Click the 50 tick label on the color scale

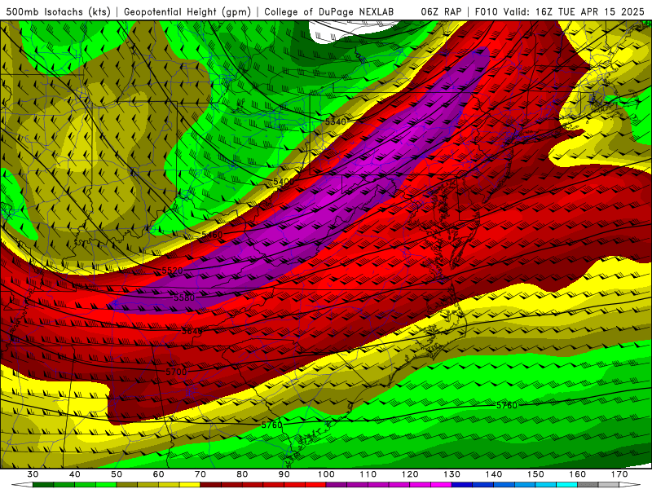click(117, 474)
